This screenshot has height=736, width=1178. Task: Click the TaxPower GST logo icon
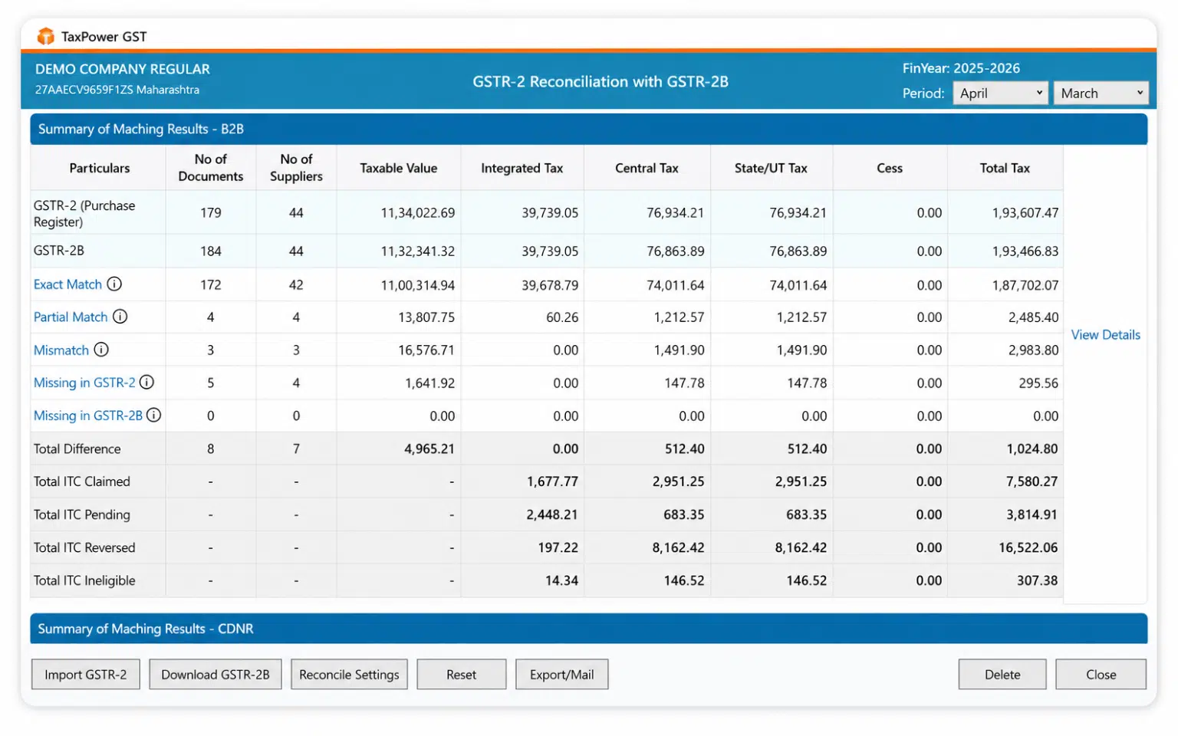point(46,36)
